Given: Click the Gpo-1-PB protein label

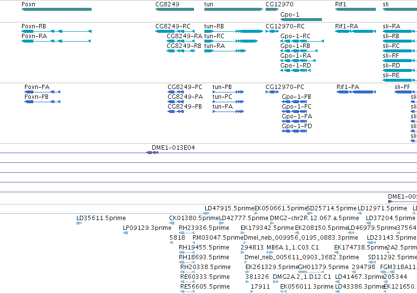Looking at the screenshot, I should (296, 97).
